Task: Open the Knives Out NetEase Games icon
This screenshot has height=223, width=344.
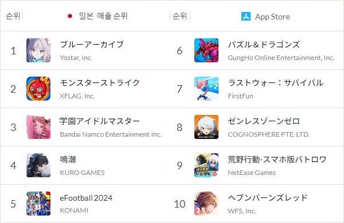Action: coord(206,165)
